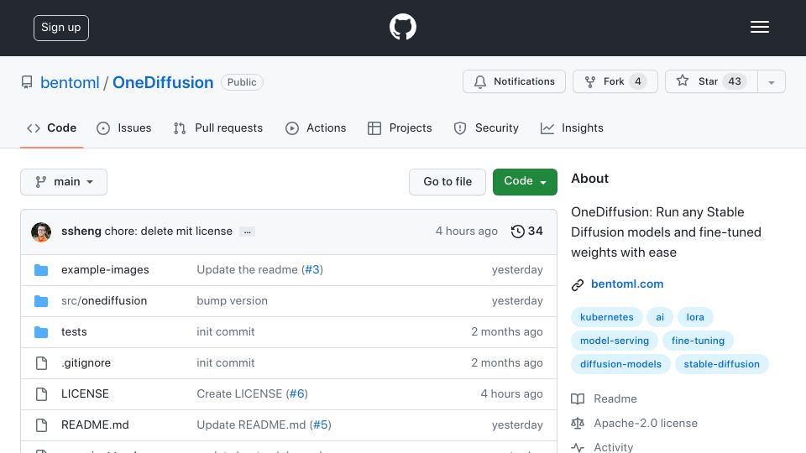The height and width of the screenshot is (453, 806).
Task: Click the LICENSE file icon
Action: (x=42, y=394)
